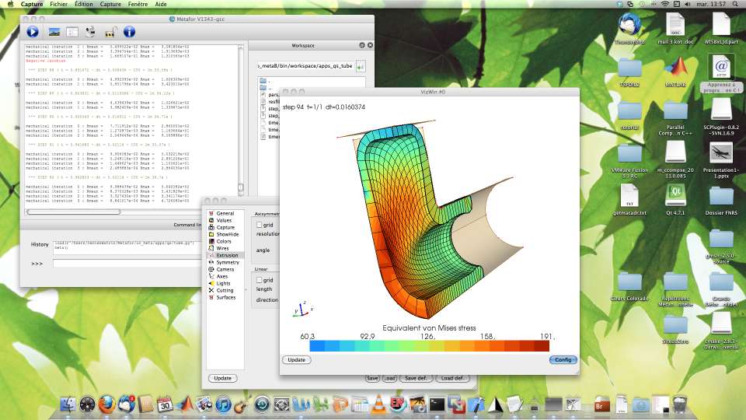746x420 pixels.
Task: Open Firefox from the Dock
Action: 106,404
